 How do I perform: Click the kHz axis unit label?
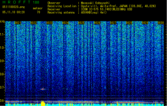(2, 21)
